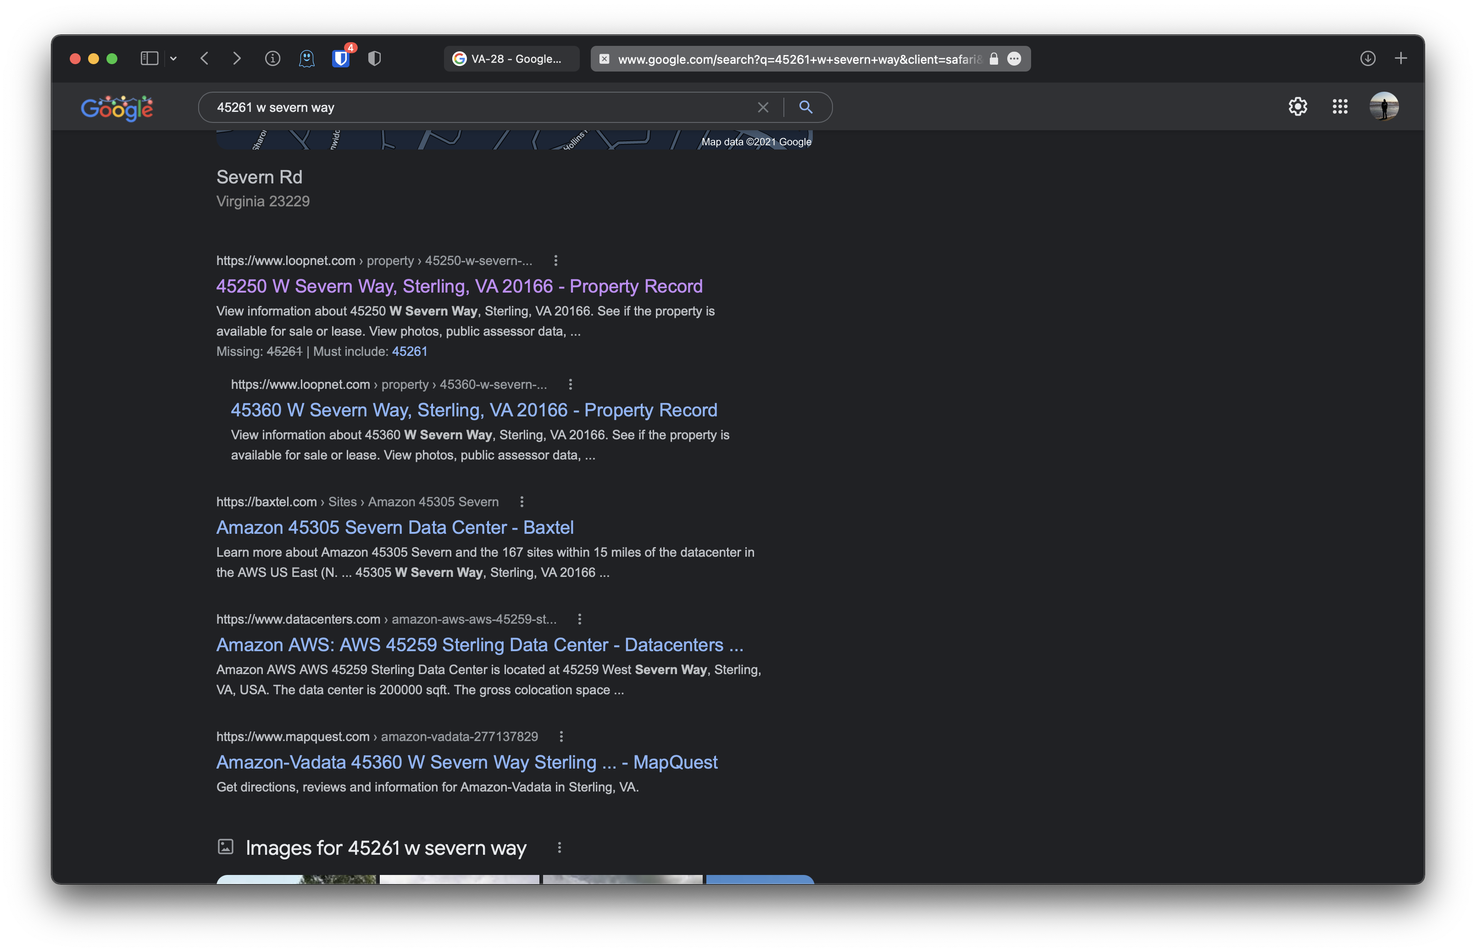
Task: Click the https://baxtel.com Sites breadcrumb
Action: coord(357,502)
